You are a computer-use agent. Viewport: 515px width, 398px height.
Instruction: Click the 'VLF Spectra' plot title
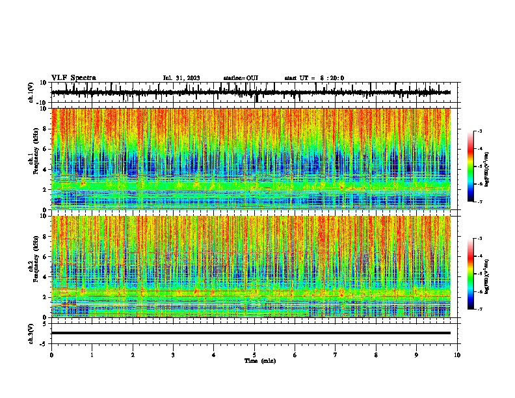[73, 78]
